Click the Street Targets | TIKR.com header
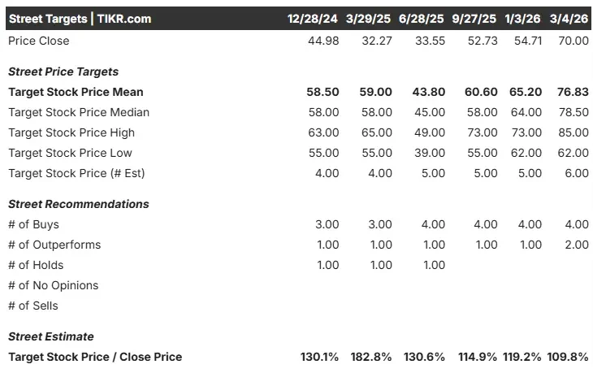Screen dimensions: 593x373 coord(80,19)
